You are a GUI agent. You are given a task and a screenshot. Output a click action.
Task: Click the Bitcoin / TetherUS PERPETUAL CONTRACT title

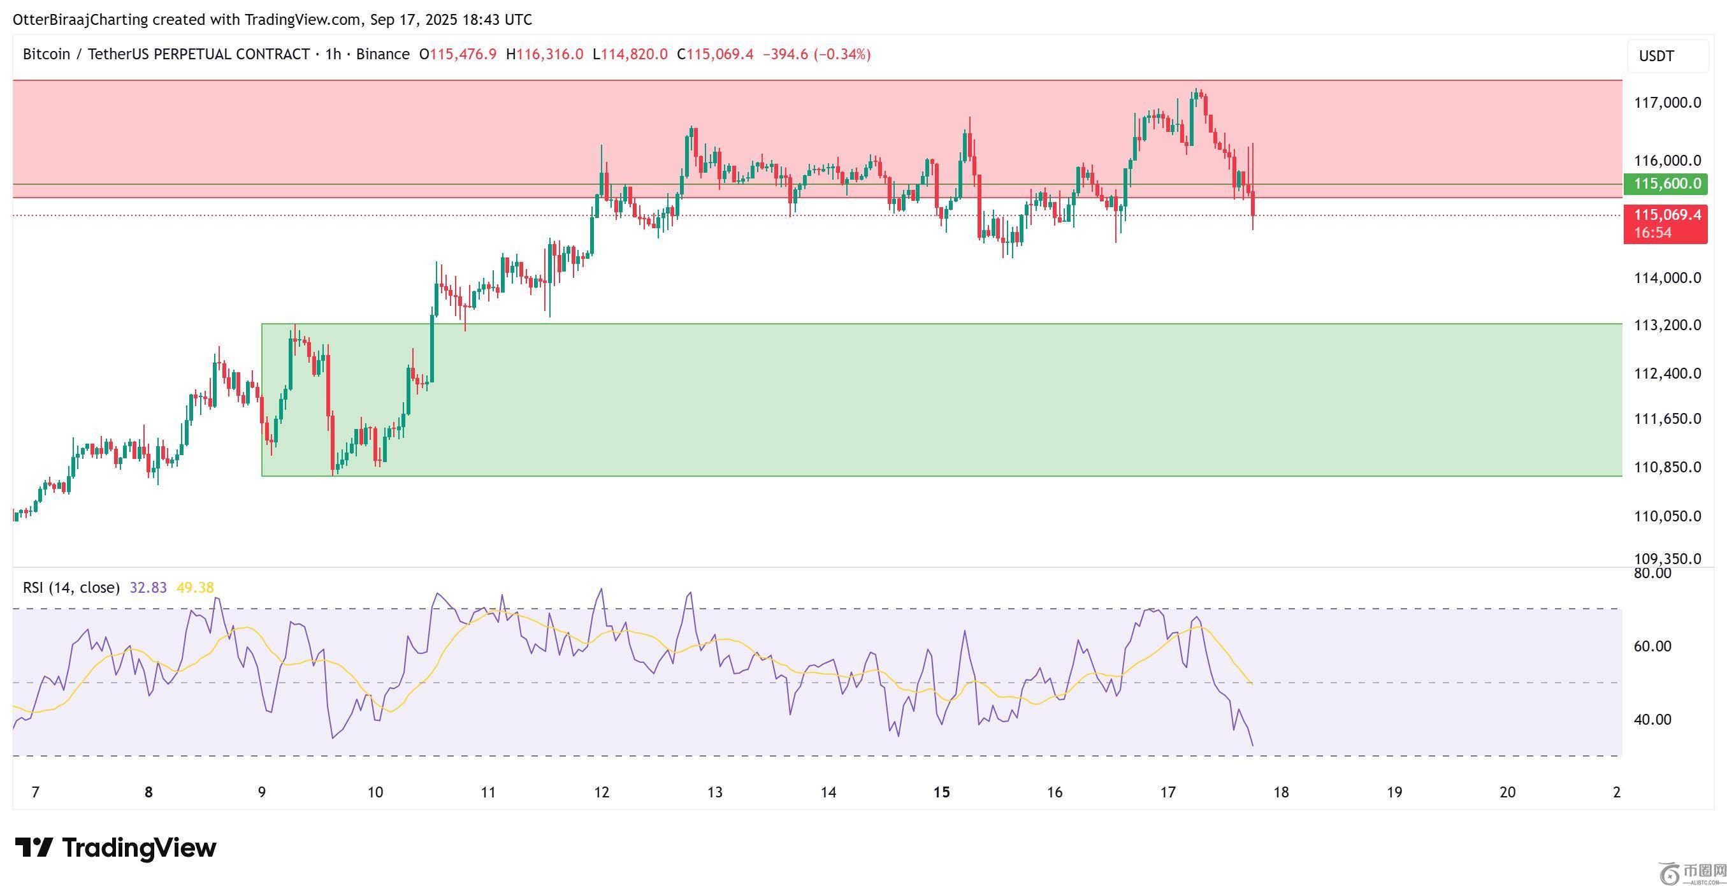pos(166,54)
